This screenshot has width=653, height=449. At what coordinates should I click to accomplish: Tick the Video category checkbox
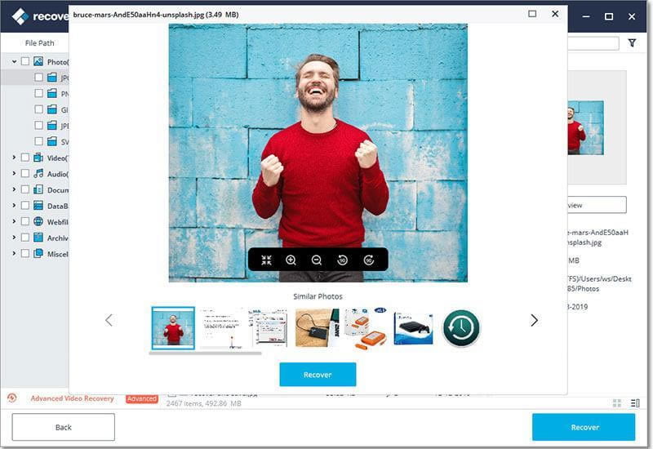25,158
